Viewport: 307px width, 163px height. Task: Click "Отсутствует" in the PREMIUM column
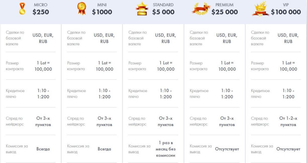point(227,149)
